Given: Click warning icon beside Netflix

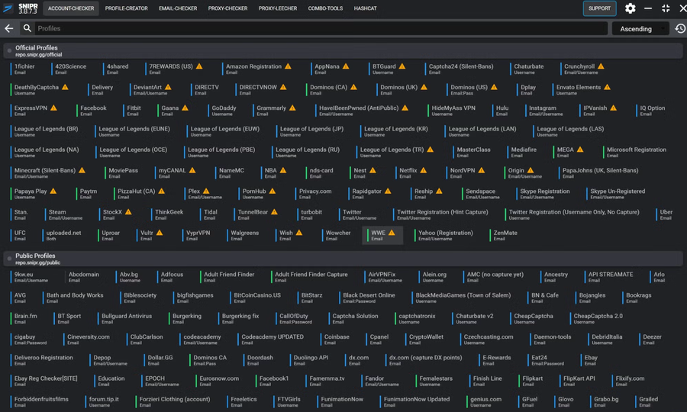Looking at the screenshot, I should (424, 170).
